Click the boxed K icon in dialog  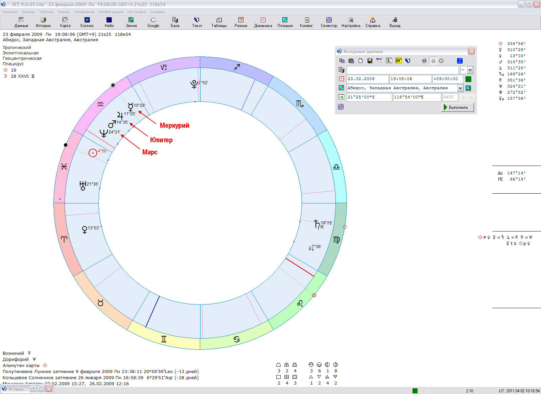(389, 61)
